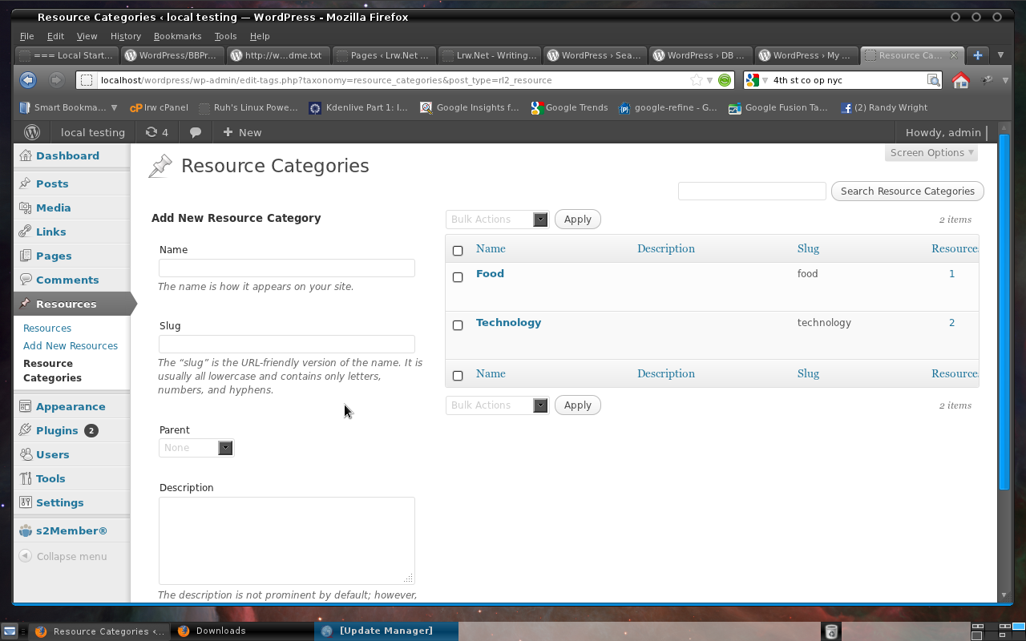This screenshot has height=641, width=1026.
Task: Bookmark page using the star icon
Action: 697,80
